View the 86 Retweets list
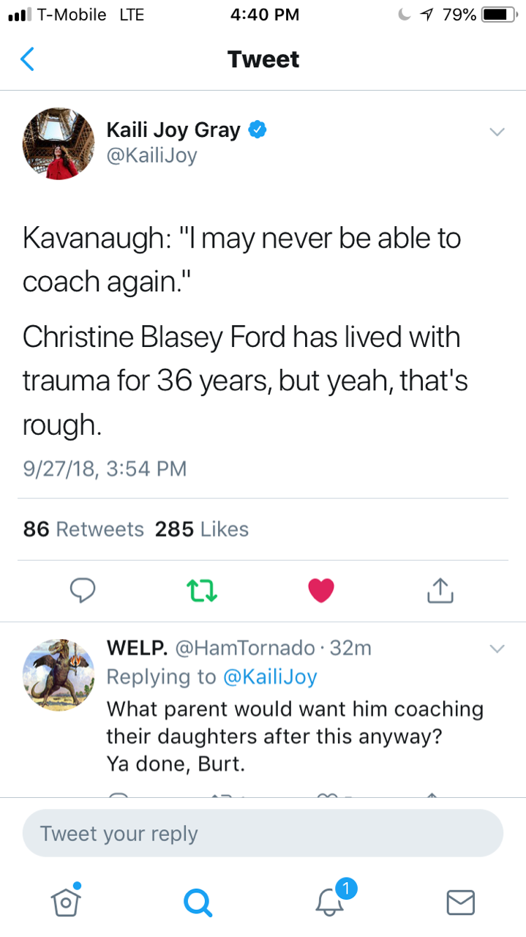 [x=83, y=529]
